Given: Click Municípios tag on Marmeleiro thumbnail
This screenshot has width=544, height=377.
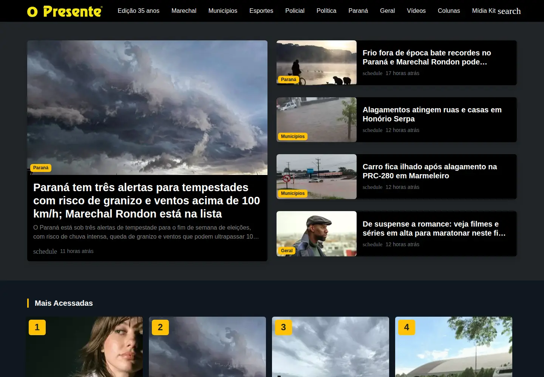Looking at the screenshot, I should pos(293,193).
